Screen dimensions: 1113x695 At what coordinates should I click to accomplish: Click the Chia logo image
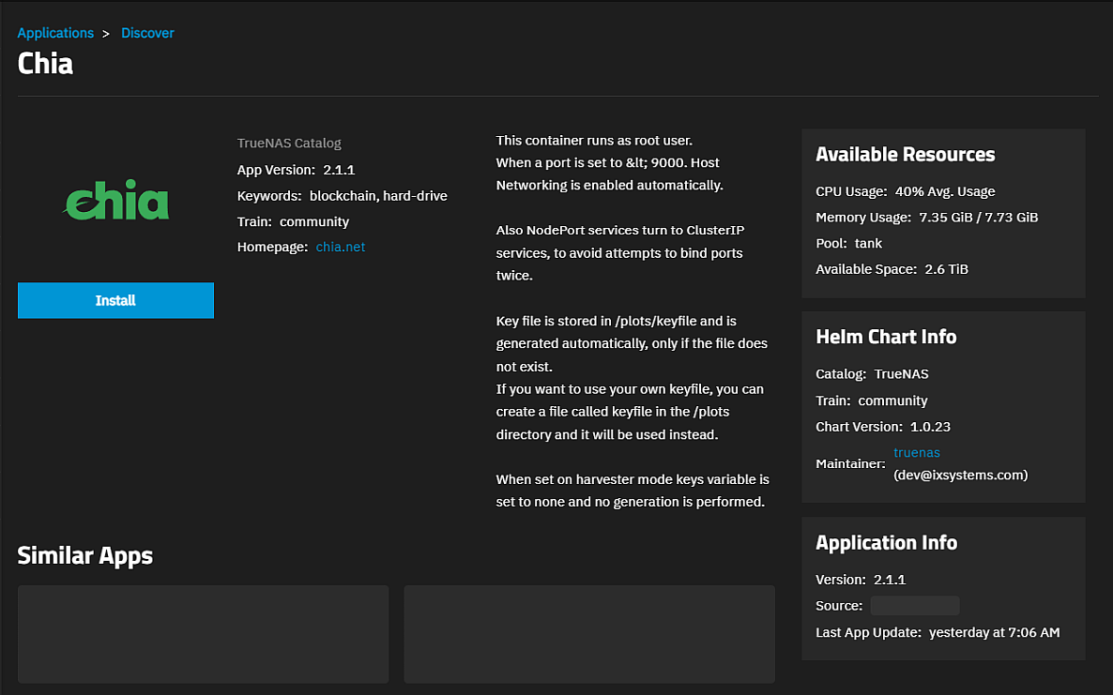116,201
